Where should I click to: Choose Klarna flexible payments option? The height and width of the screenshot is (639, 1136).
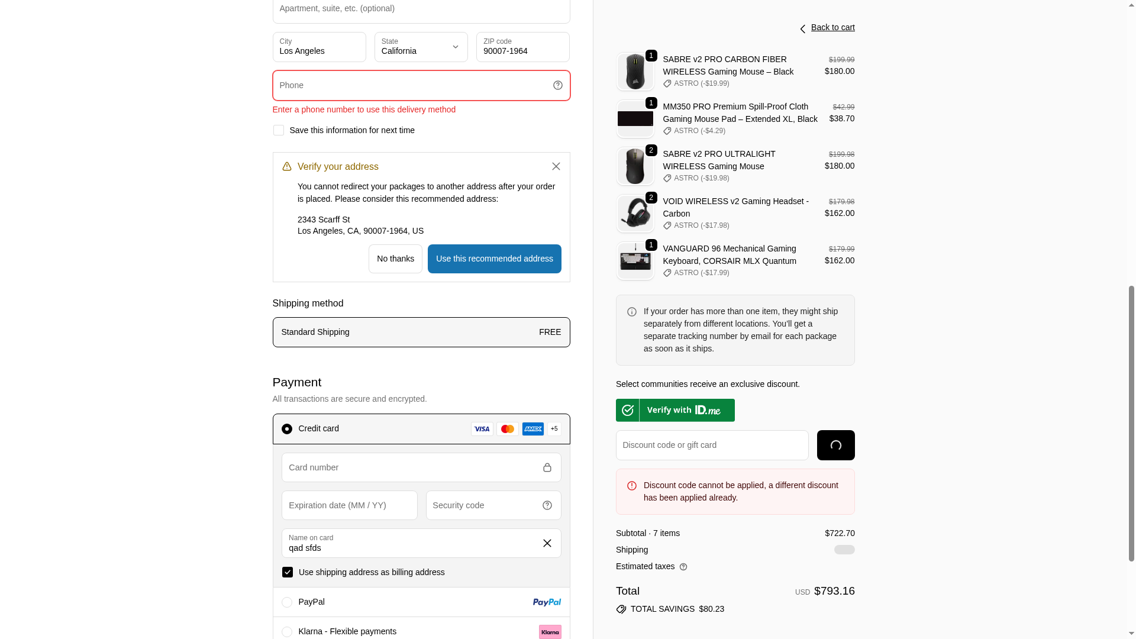click(287, 632)
